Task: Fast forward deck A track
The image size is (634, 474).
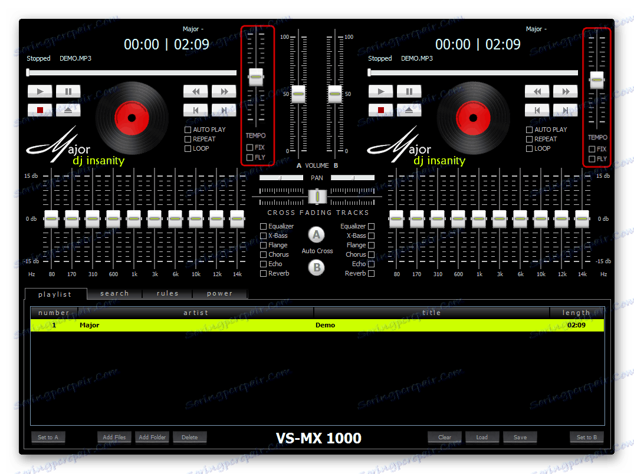Action: [x=224, y=91]
